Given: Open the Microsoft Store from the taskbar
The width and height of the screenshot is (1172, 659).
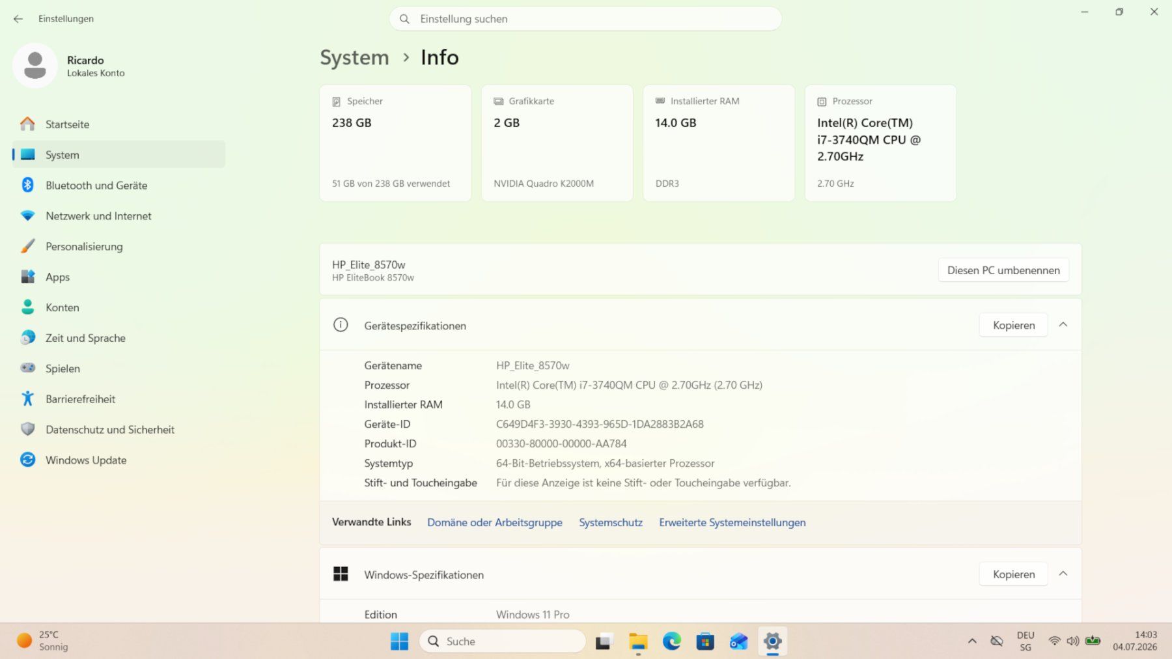Looking at the screenshot, I should click(x=705, y=641).
